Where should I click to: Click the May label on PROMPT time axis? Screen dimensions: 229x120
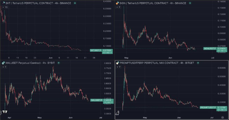145,117
